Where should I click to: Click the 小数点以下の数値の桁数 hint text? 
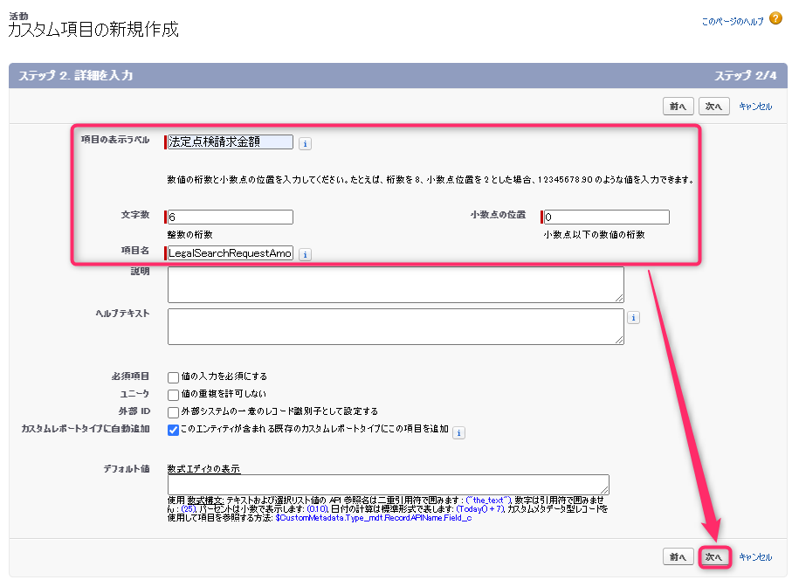click(x=594, y=234)
